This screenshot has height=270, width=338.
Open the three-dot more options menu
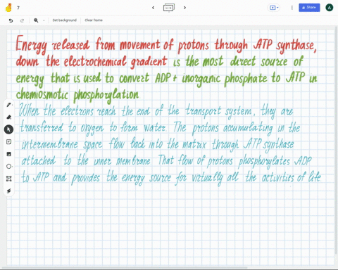coord(292,8)
